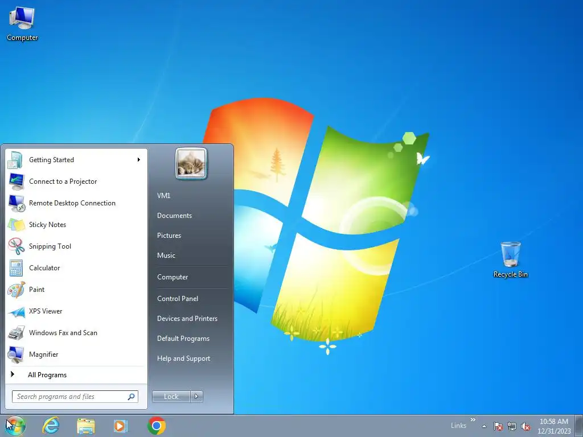Click the network tray icon
This screenshot has height=437, width=583.
(x=512, y=426)
